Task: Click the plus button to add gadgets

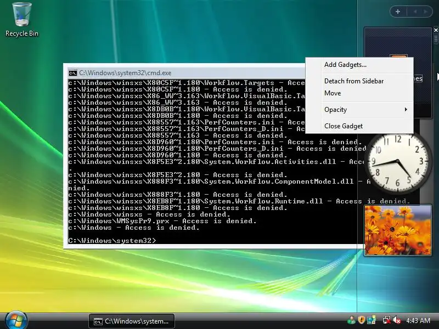Action: point(398,12)
